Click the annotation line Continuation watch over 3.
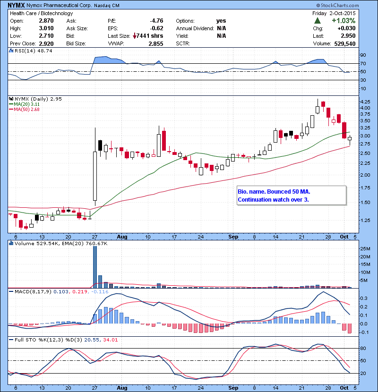 click(x=273, y=200)
